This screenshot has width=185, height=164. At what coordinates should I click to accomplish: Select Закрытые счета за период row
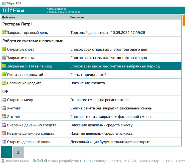(x=91, y=66)
